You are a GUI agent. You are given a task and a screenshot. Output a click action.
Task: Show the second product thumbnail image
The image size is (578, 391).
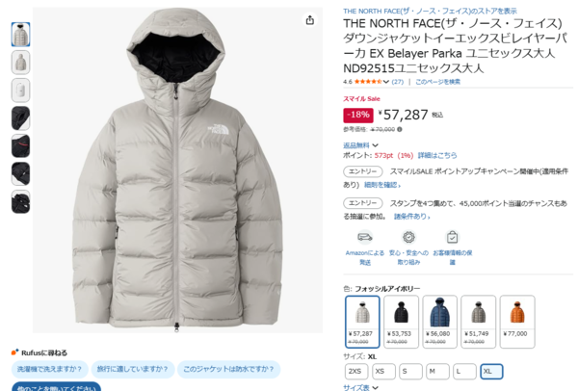point(20,63)
